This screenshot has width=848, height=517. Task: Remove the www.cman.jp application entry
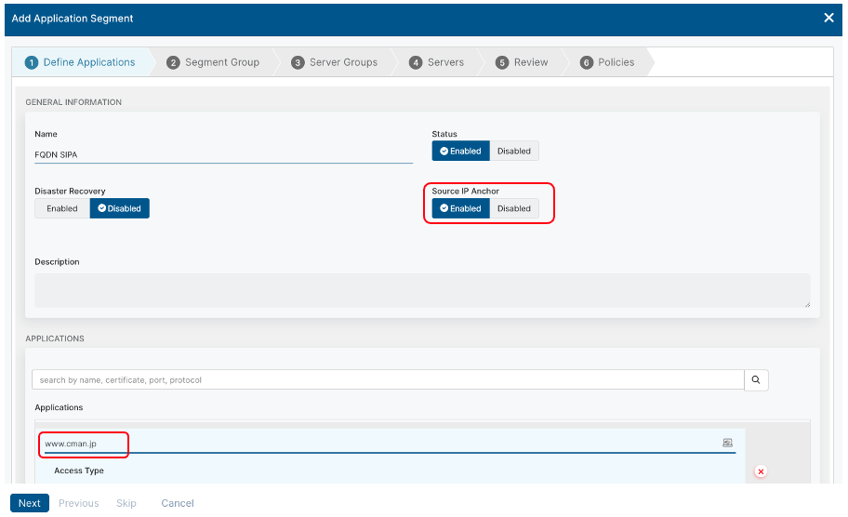761,471
